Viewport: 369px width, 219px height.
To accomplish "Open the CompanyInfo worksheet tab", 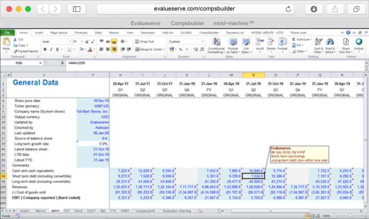I will pos(145,211).
